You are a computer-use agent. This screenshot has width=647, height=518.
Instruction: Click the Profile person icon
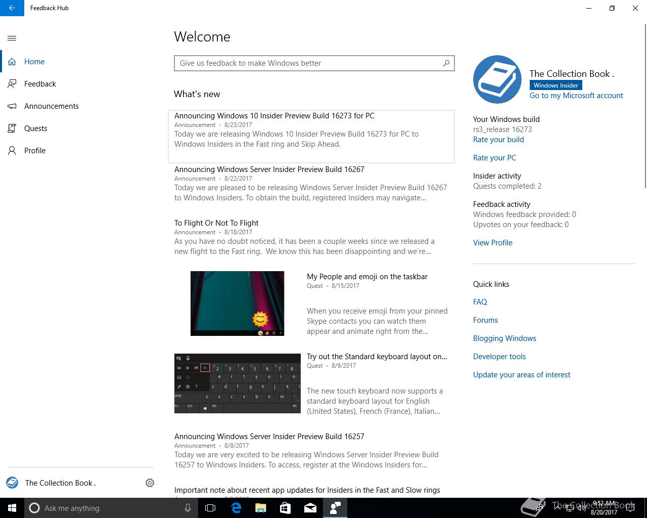pos(12,151)
